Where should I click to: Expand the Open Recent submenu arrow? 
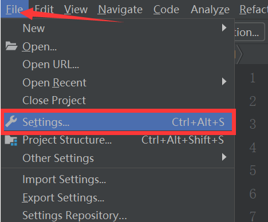click(224, 82)
